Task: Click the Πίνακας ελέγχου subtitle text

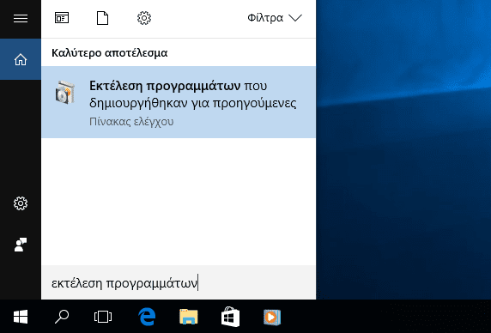Action: tap(131, 121)
